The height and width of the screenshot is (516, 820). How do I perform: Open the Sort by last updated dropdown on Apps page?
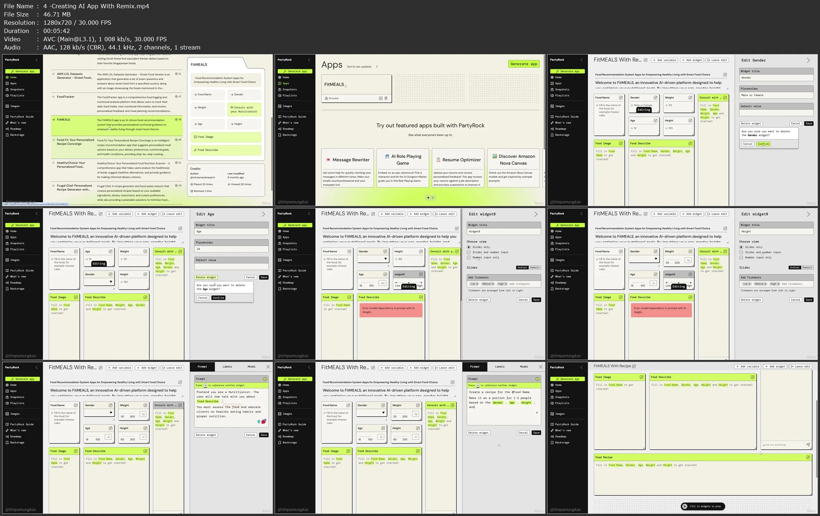click(362, 67)
